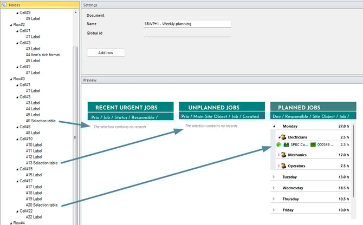Click the Mechanics group icon
The height and width of the screenshot is (225, 363).
pos(283,155)
